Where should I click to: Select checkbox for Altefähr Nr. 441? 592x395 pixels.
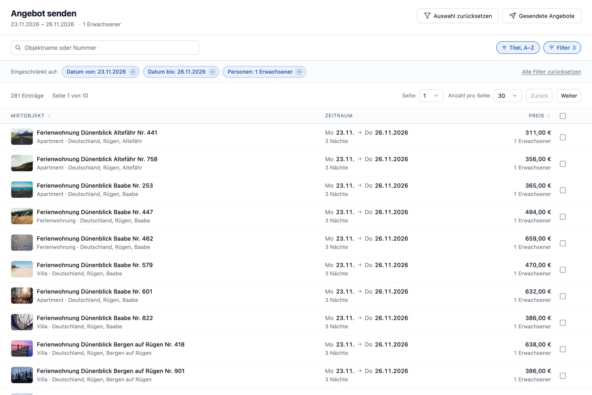(563, 137)
